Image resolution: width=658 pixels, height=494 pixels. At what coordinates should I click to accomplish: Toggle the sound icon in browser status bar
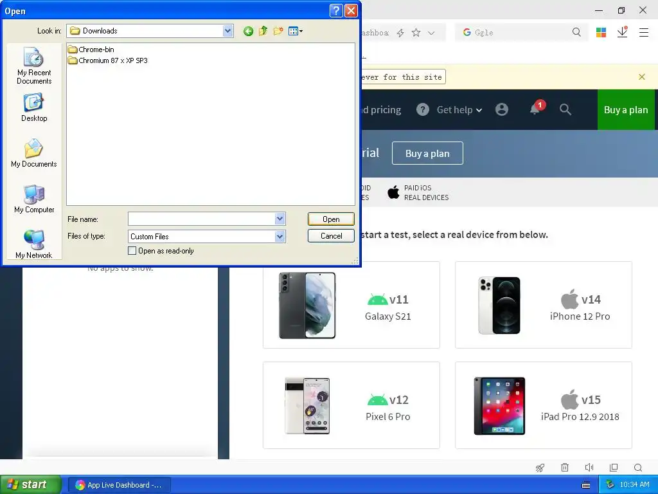click(x=589, y=468)
